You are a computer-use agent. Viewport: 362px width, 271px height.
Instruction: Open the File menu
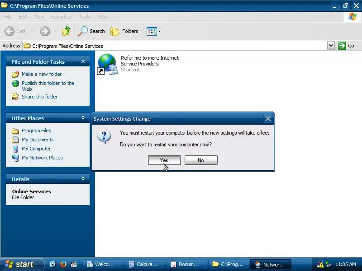pyautogui.click(x=8, y=17)
